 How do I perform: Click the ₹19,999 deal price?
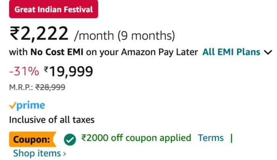(68, 71)
